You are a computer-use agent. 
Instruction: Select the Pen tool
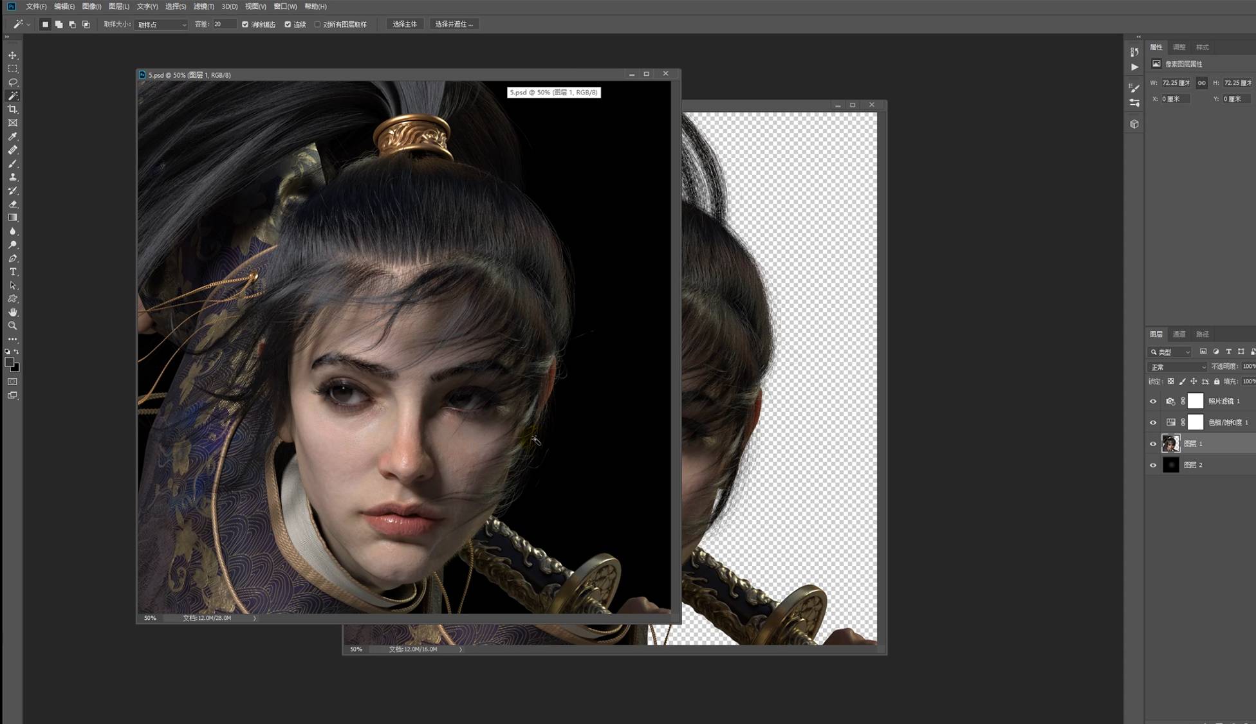pyautogui.click(x=12, y=258)
